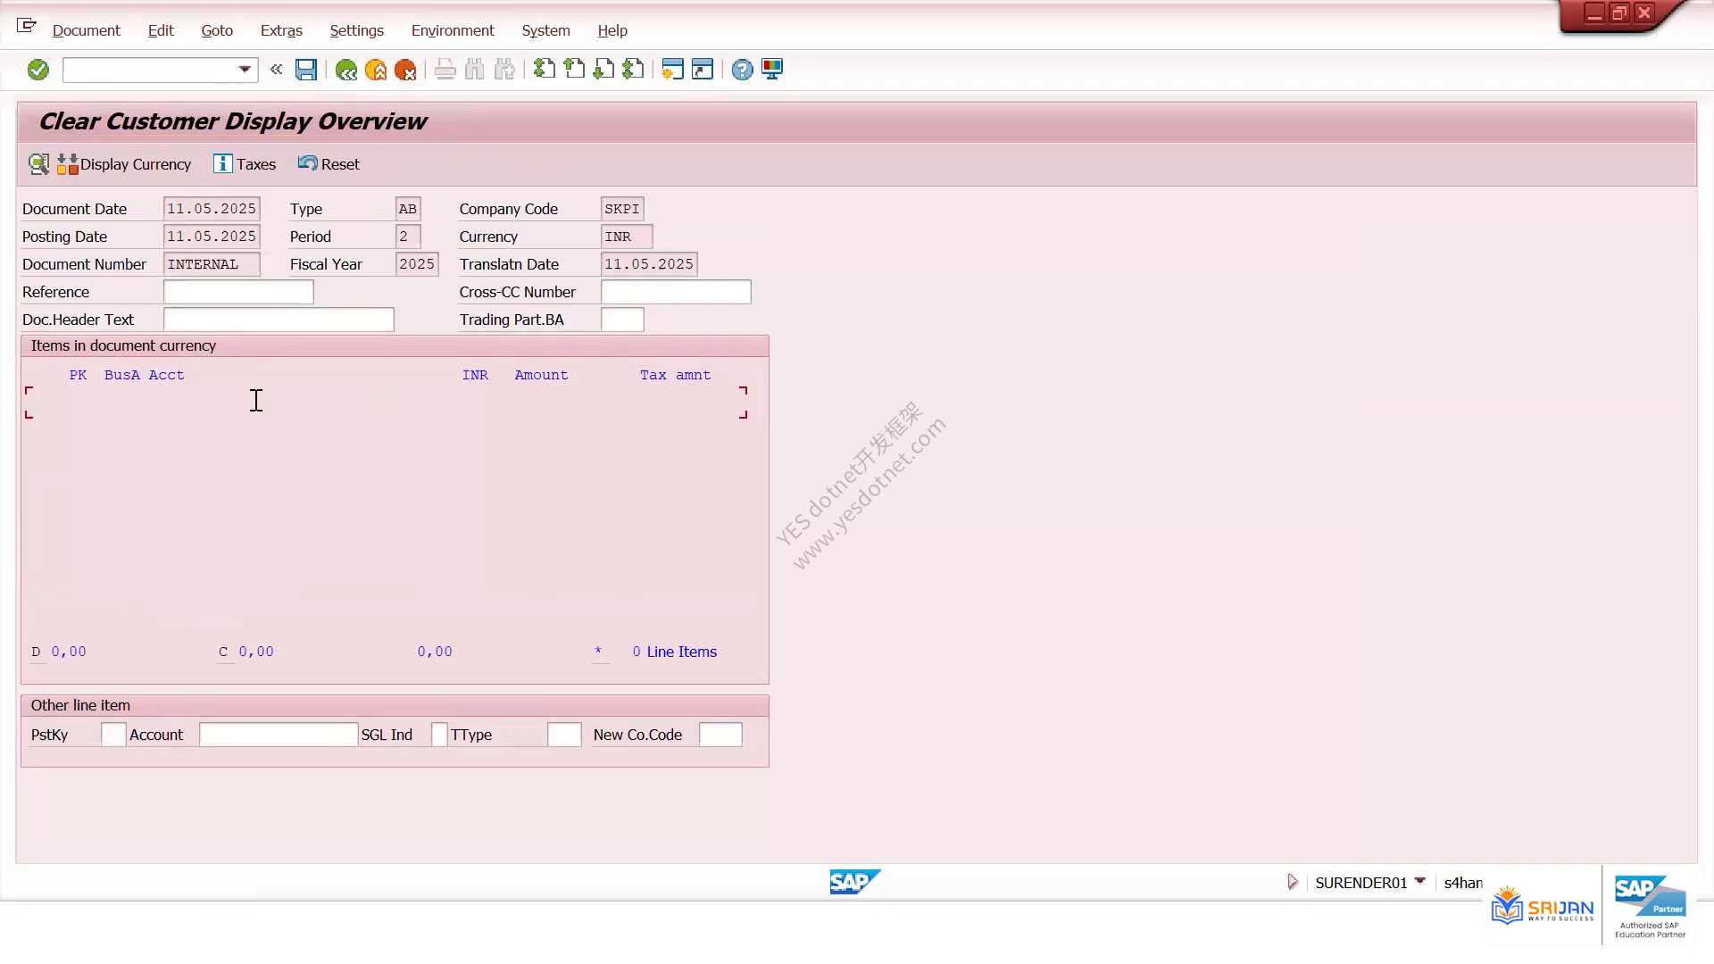Expand the command field dropdown arrow
Viewport: 1714px width, 964px height.
coord(245,70)
